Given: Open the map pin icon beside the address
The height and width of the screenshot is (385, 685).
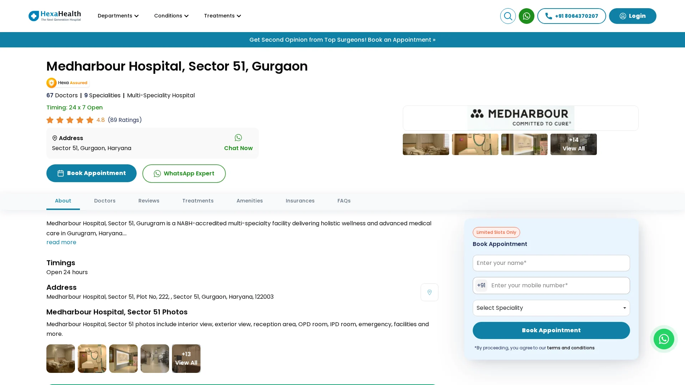Looking at the screenshot, I should pos(430,292).
